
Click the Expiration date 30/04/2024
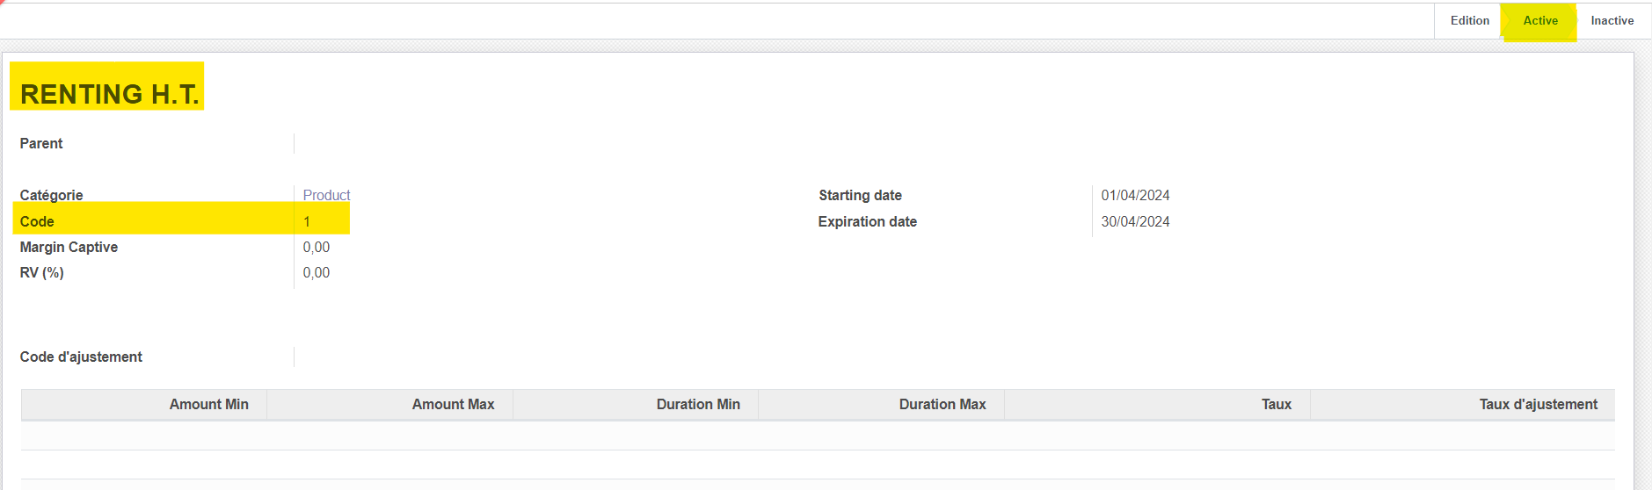[1135, 221]
